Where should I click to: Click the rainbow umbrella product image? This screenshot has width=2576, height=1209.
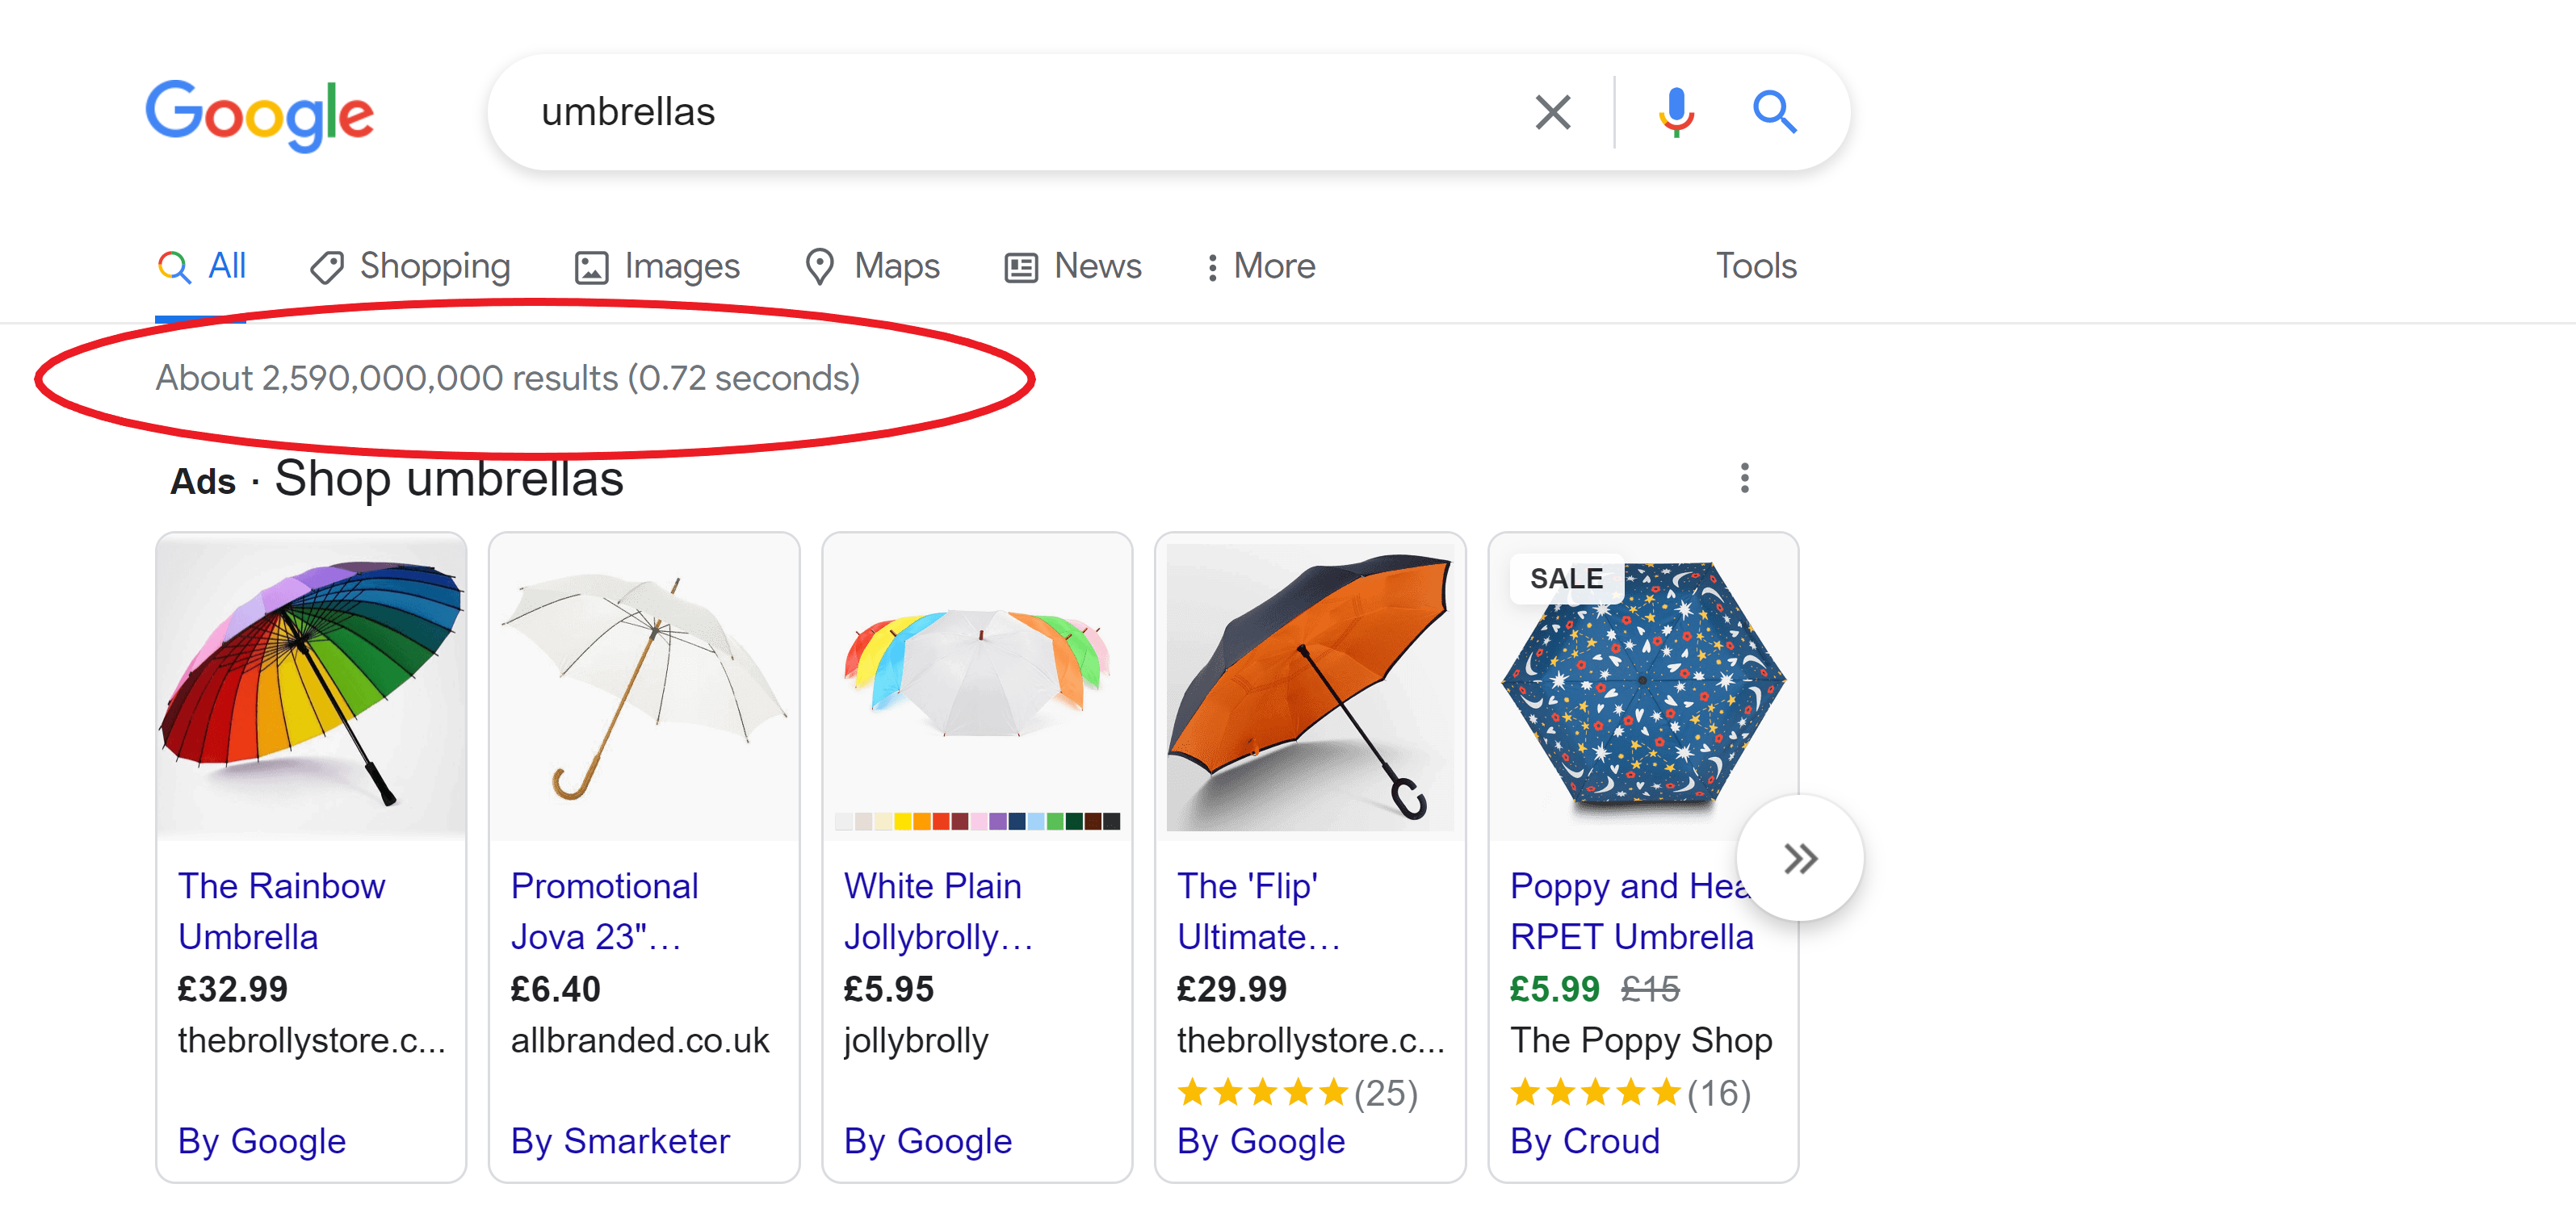tap(311, 687)
